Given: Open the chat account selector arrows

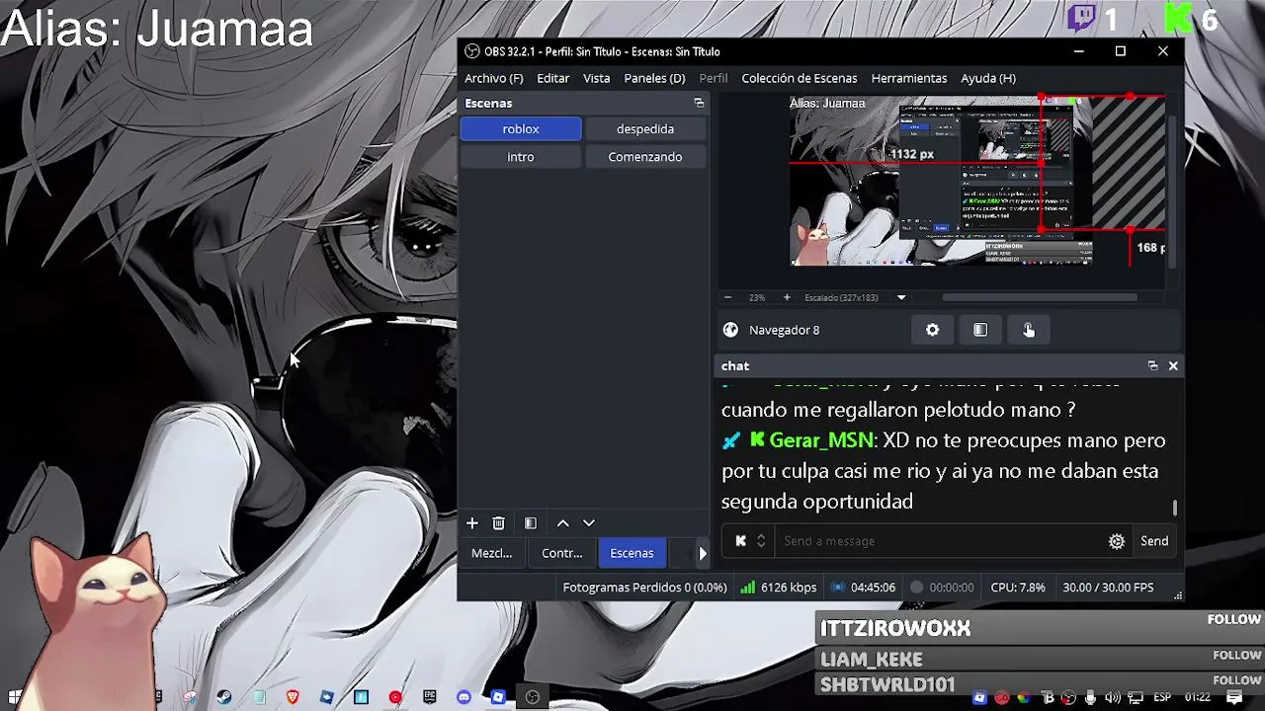Looking at the screenshot, I should click(761, 541).
